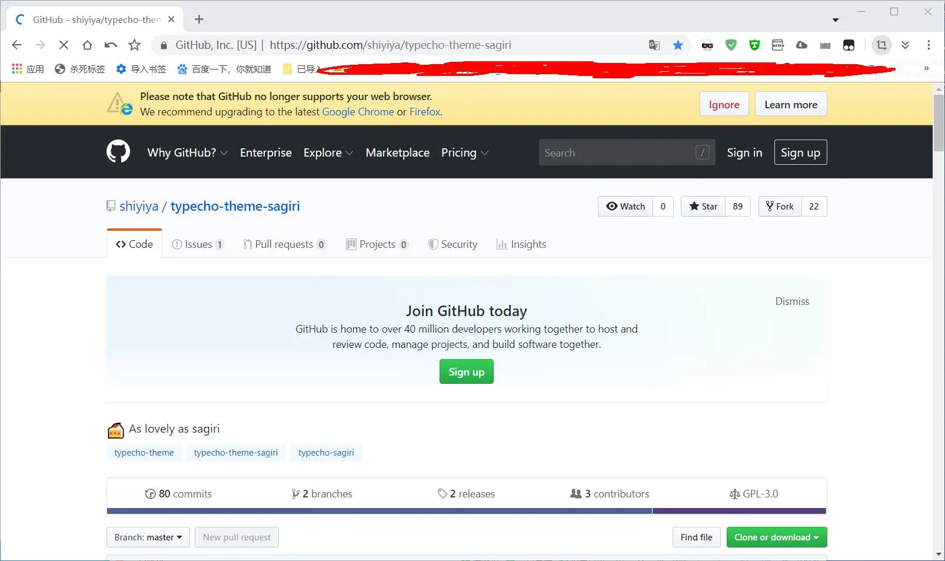Open the Clone or download dropdown

(x=776, y=537)
